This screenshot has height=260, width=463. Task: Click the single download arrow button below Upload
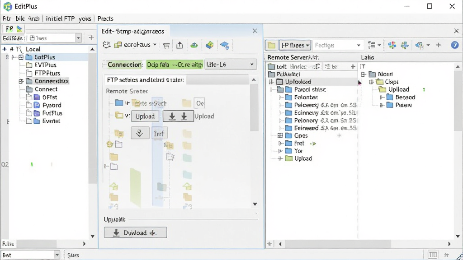[140, 133]
